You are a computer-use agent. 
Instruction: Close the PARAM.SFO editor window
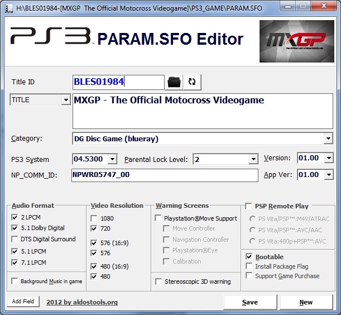tap(324, 6)
